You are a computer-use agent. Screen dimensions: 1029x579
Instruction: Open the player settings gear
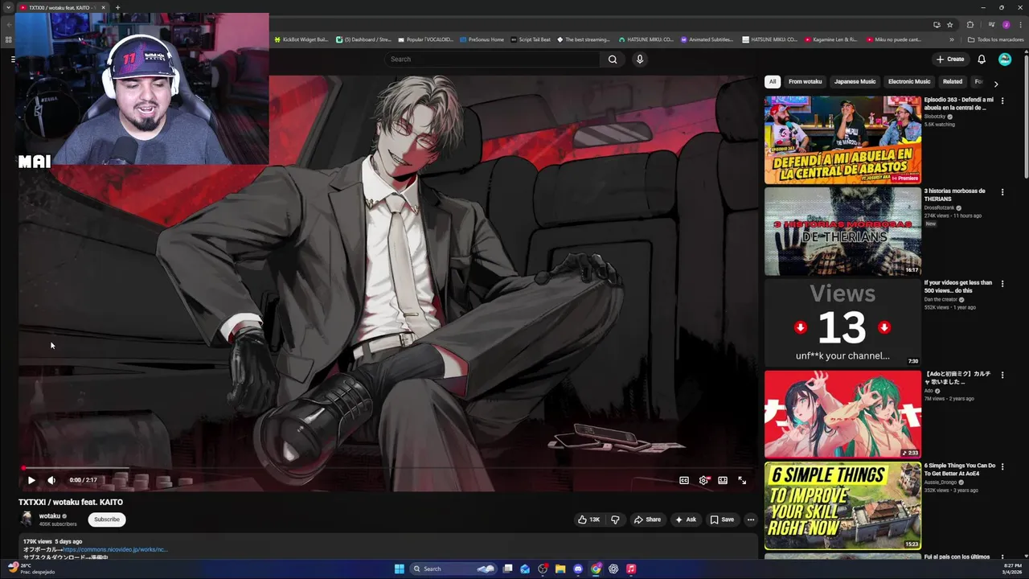click(x=703, y=480)
